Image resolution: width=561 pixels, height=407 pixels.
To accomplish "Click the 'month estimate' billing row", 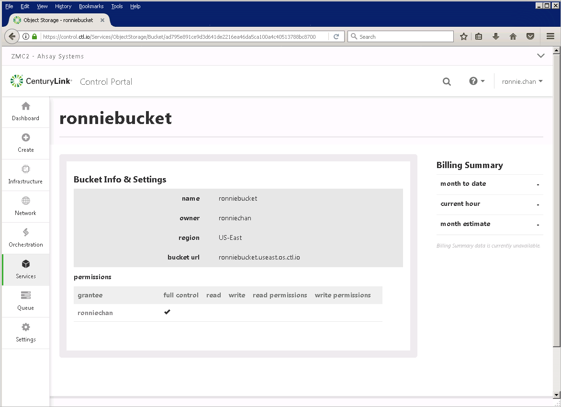I will tap(490, 224).
